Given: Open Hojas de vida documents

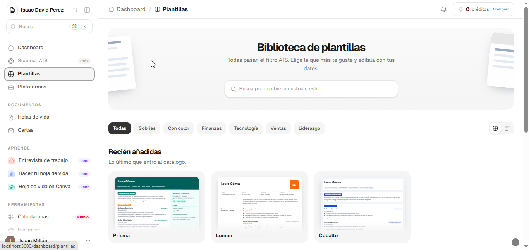Looking at the screenshot, I should [x=49, y=117].
